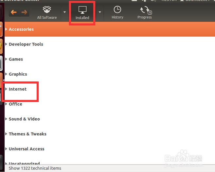Open the sound volume indicator in top panel

(153, 1)
